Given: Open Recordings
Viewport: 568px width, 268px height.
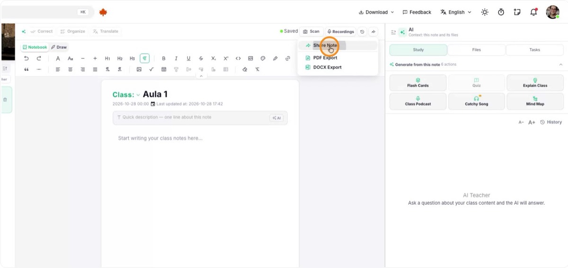Looking at the screenshot, I should pos(340,32).
